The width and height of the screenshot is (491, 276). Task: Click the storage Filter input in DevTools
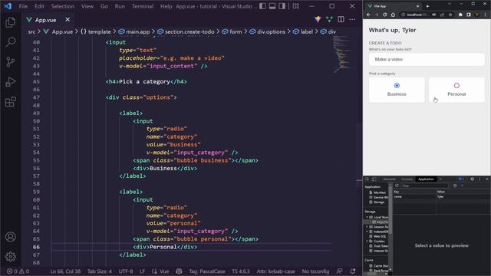(x=424, y=186)
